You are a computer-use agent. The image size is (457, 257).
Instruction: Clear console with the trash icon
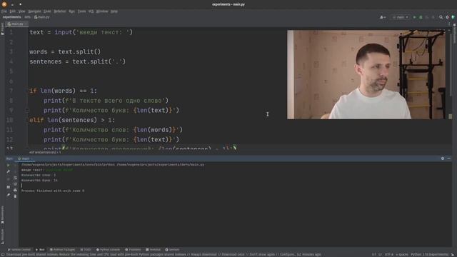tap(15, 196)
